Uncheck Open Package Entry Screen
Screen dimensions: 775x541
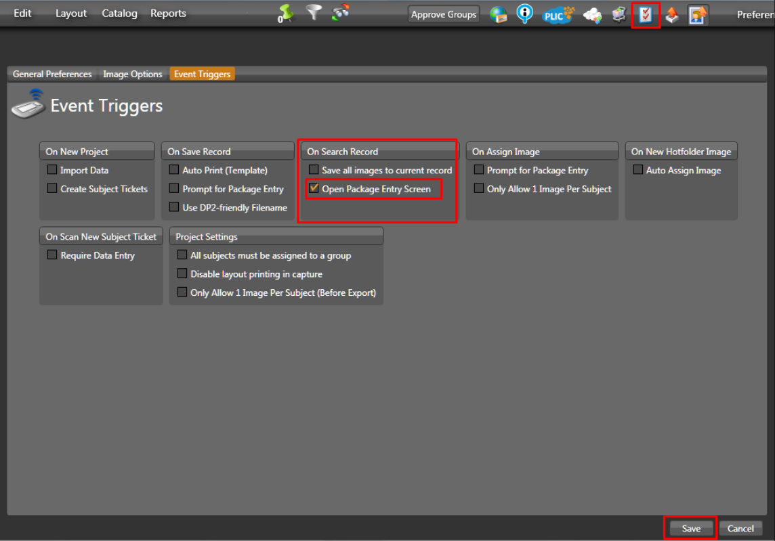coord(314,189)
